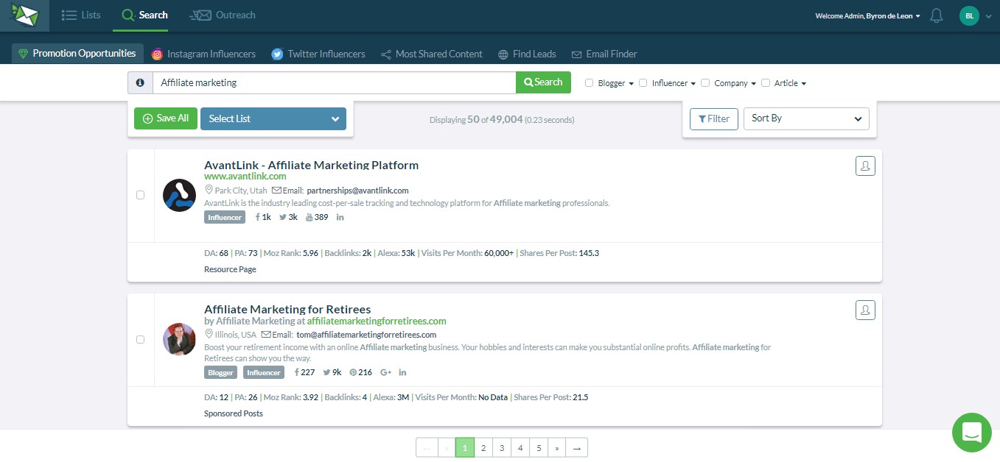Open the Select List dropdown
The image size is (1000, 462).
(273, 118)
